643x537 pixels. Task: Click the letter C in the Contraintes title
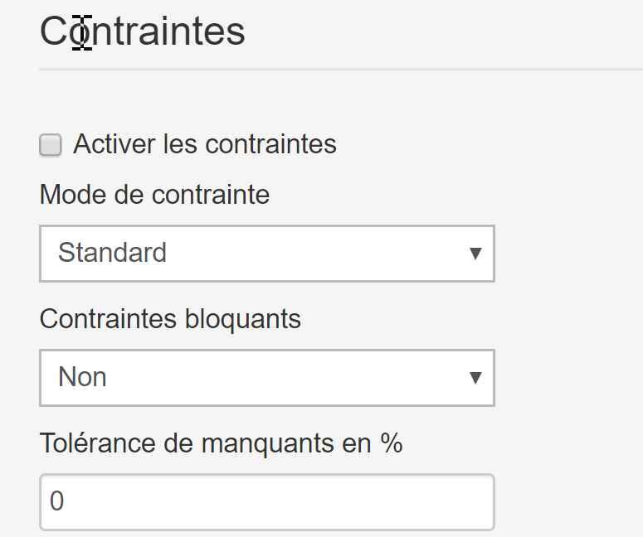point(53,31)
